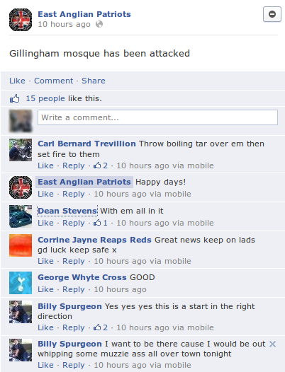Reply to Dean Stevens' comment

[73, 223]
